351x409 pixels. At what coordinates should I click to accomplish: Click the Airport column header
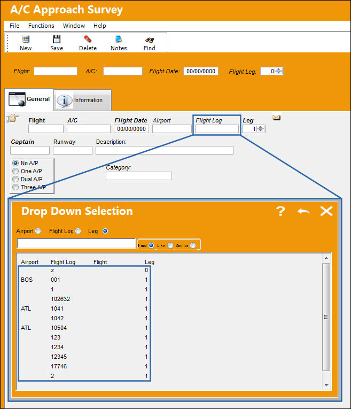coord(30,262)
